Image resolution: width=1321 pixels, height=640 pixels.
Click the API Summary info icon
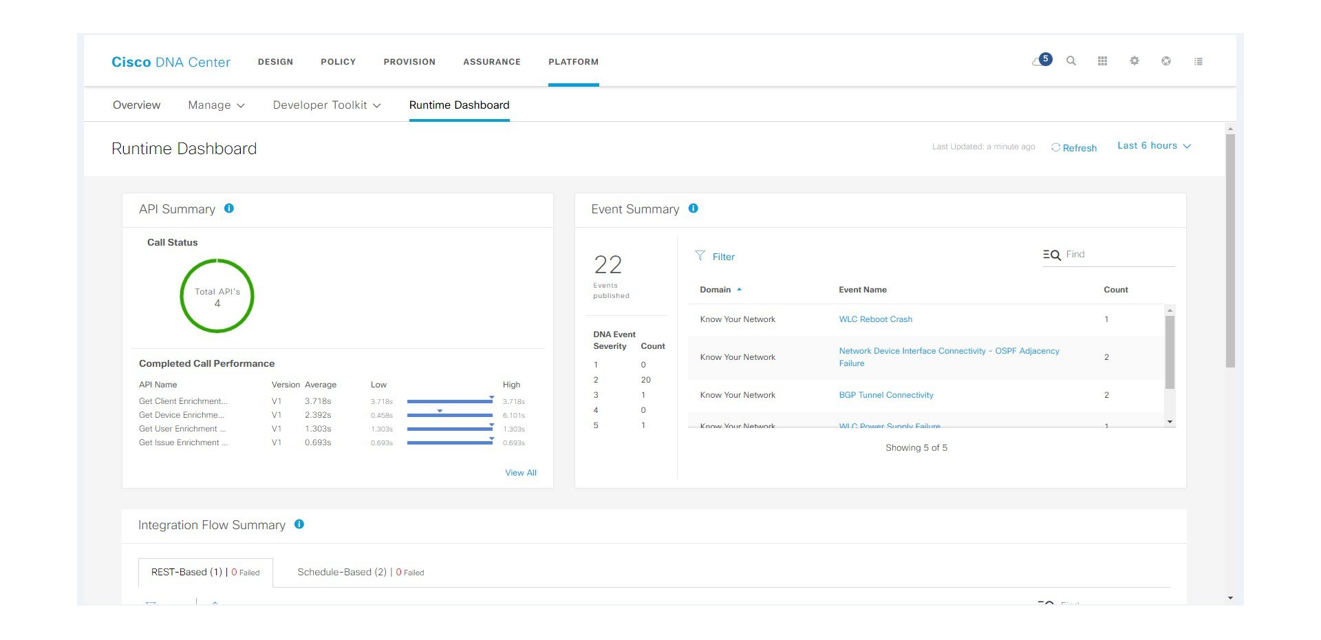click(229, 208)
